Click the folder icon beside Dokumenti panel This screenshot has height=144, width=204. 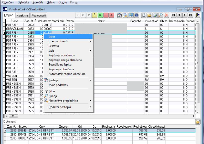click(x=198, y=122)
